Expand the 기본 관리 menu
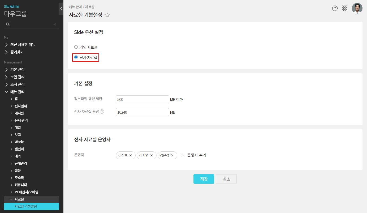The height and width of the screenshot is (213, 367). pyautogui.click(x=18, y=70)
